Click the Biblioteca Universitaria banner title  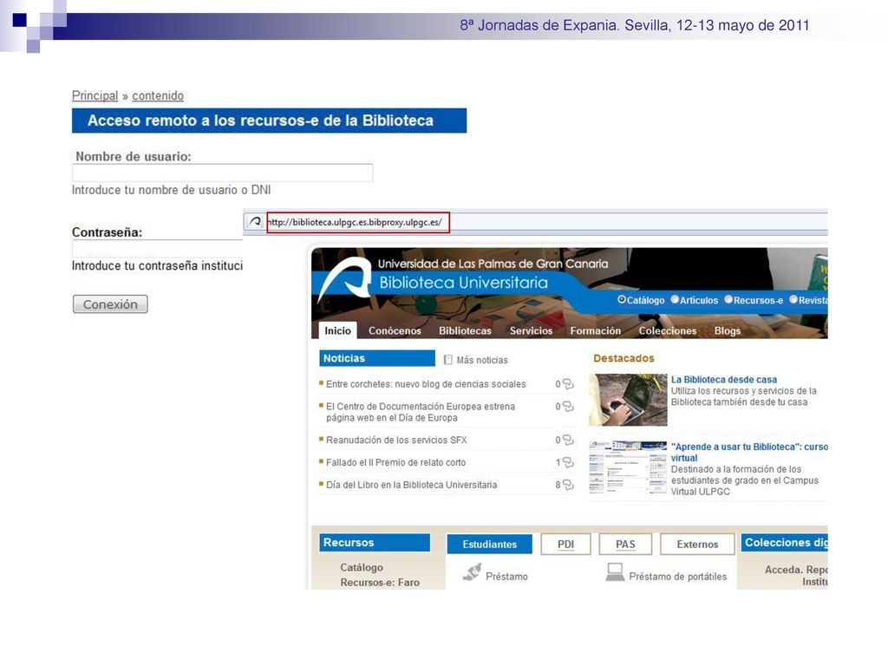pyautogui.click(x=463, y=283)
